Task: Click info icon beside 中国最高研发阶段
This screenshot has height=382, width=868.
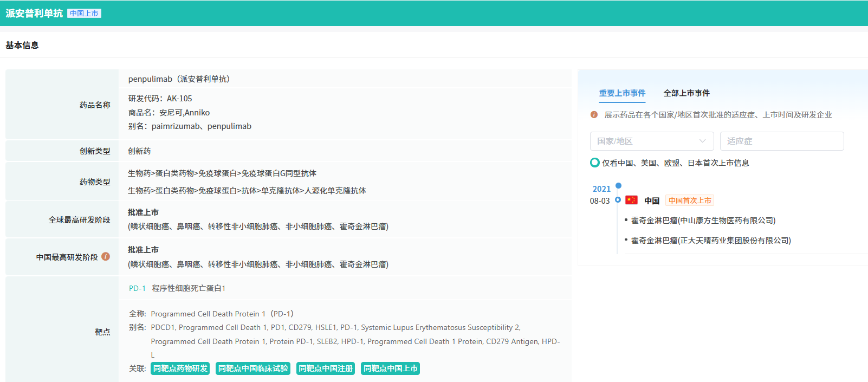Action: pos(106,257)
